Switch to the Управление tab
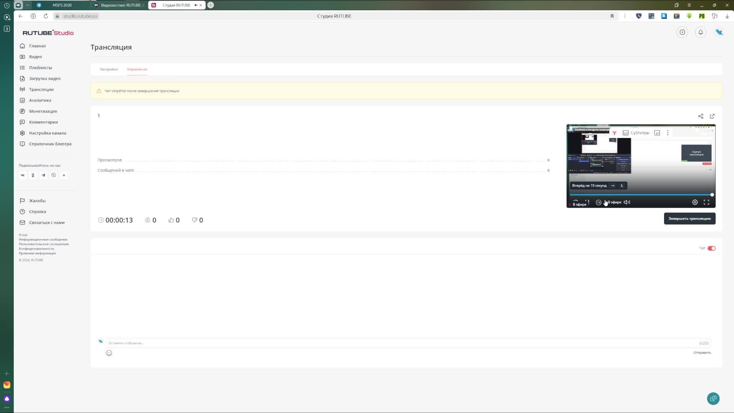Image resolution: width=734 pixels, height=413 pixels. 137,69
